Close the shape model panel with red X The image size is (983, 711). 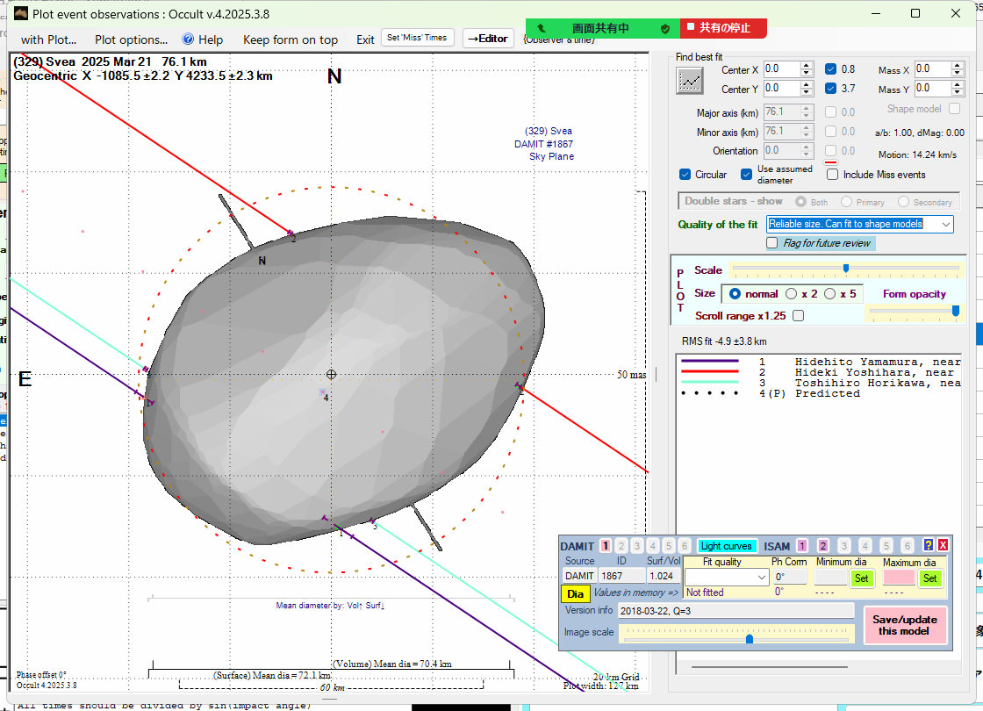click(x=944, y=546)
